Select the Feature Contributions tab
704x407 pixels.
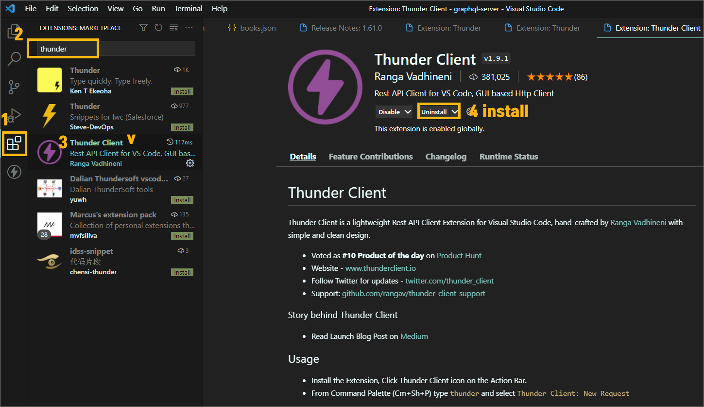pyautogui.click(x=371, y=157)
